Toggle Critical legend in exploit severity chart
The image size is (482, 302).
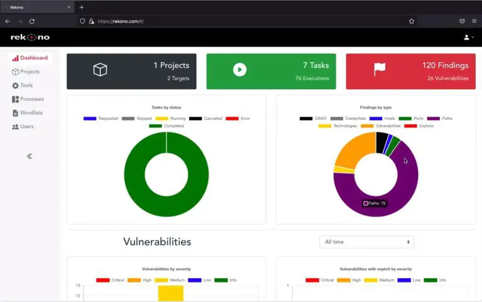click(320, 280)
